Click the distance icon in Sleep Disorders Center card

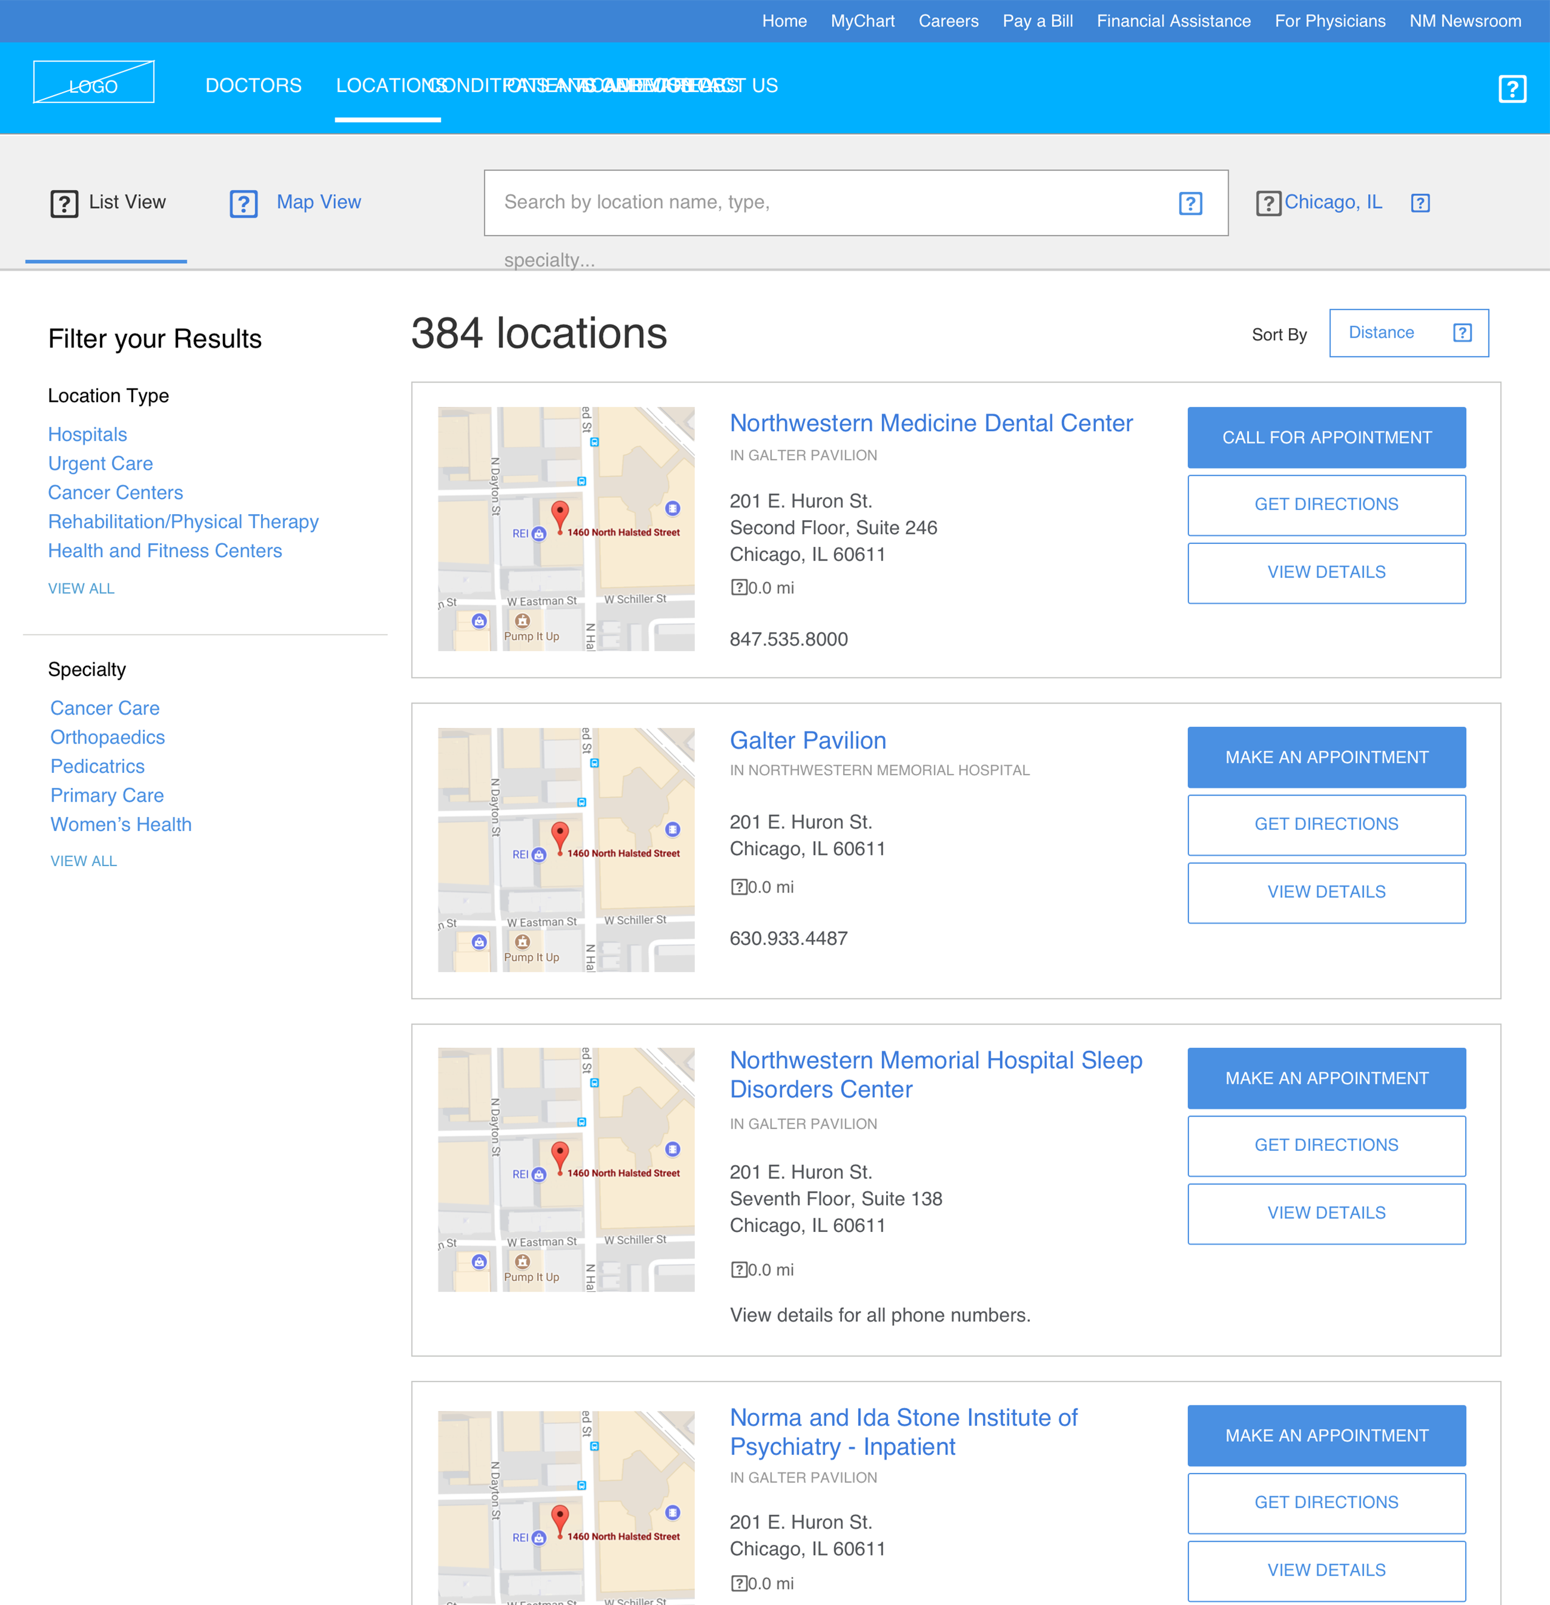click(738, 1269)
